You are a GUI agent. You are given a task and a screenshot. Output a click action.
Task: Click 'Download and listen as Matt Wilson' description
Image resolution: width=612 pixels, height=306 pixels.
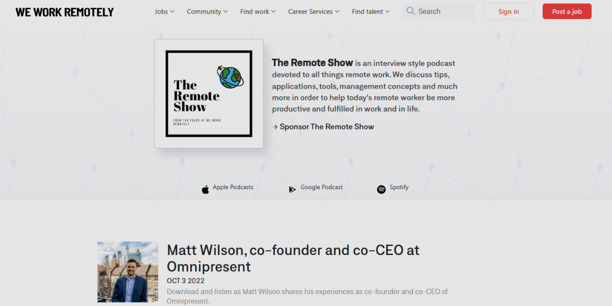[308, 296]
